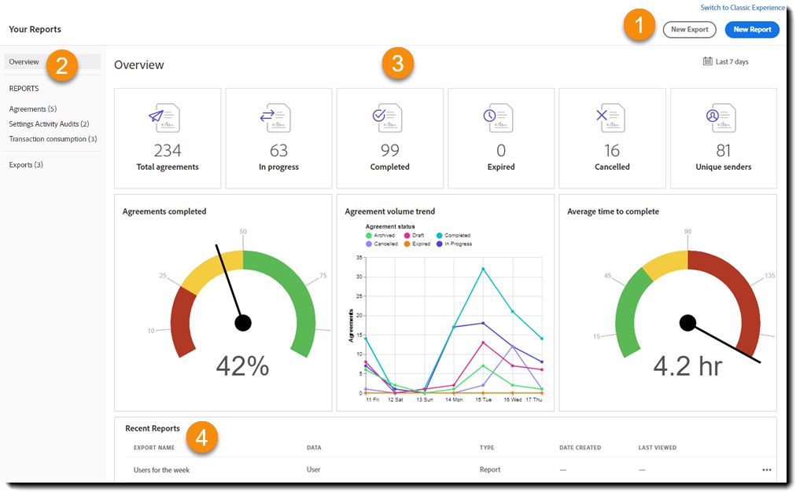Click the Expired clock document icon
Screen dimensions: 796x492
point(498,118)
